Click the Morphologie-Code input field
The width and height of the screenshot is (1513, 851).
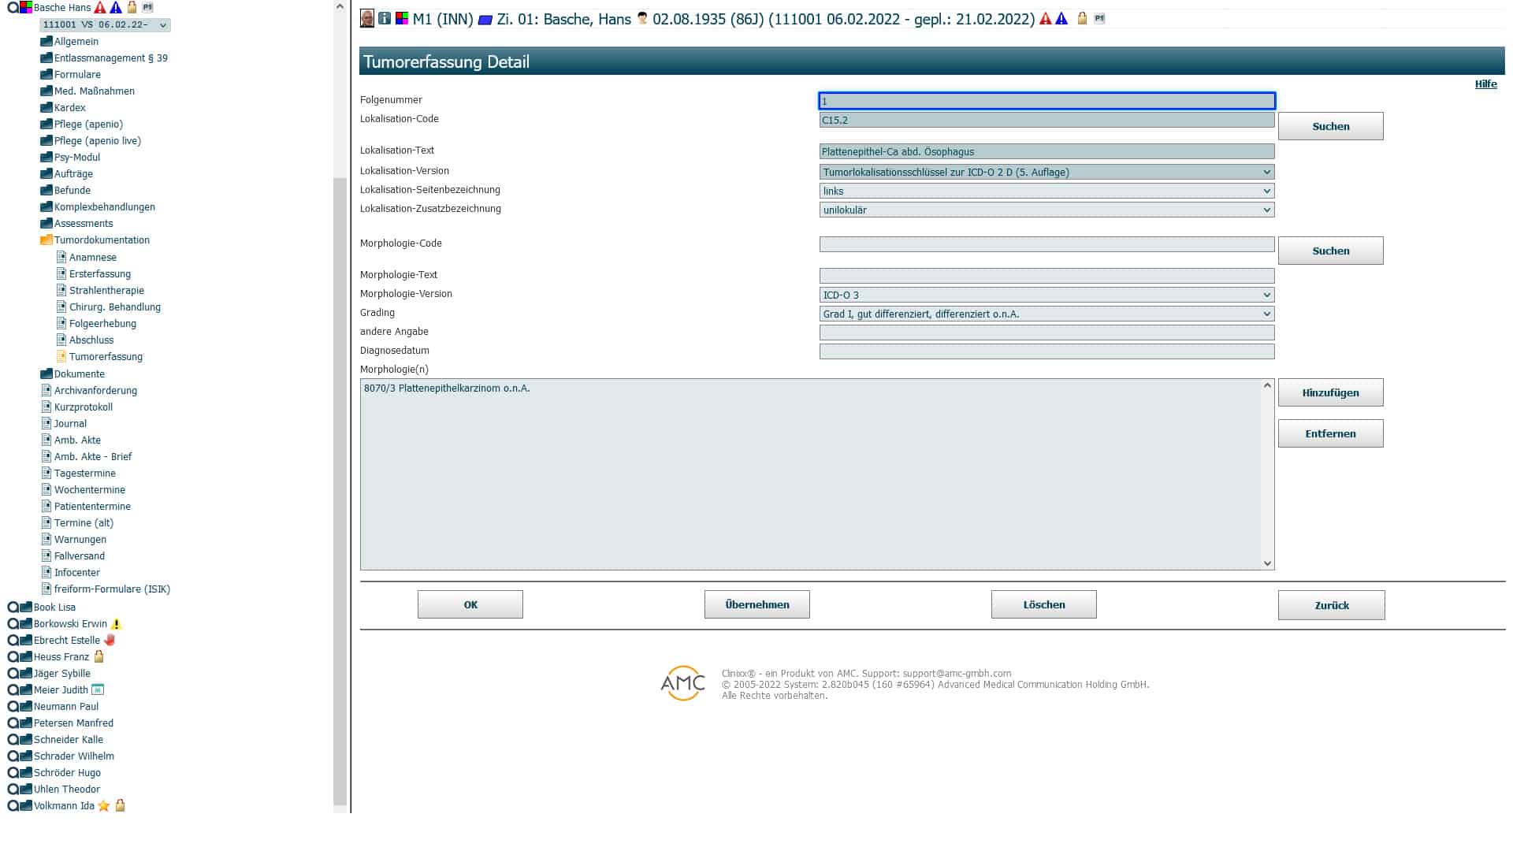[x=1046, y=244]
